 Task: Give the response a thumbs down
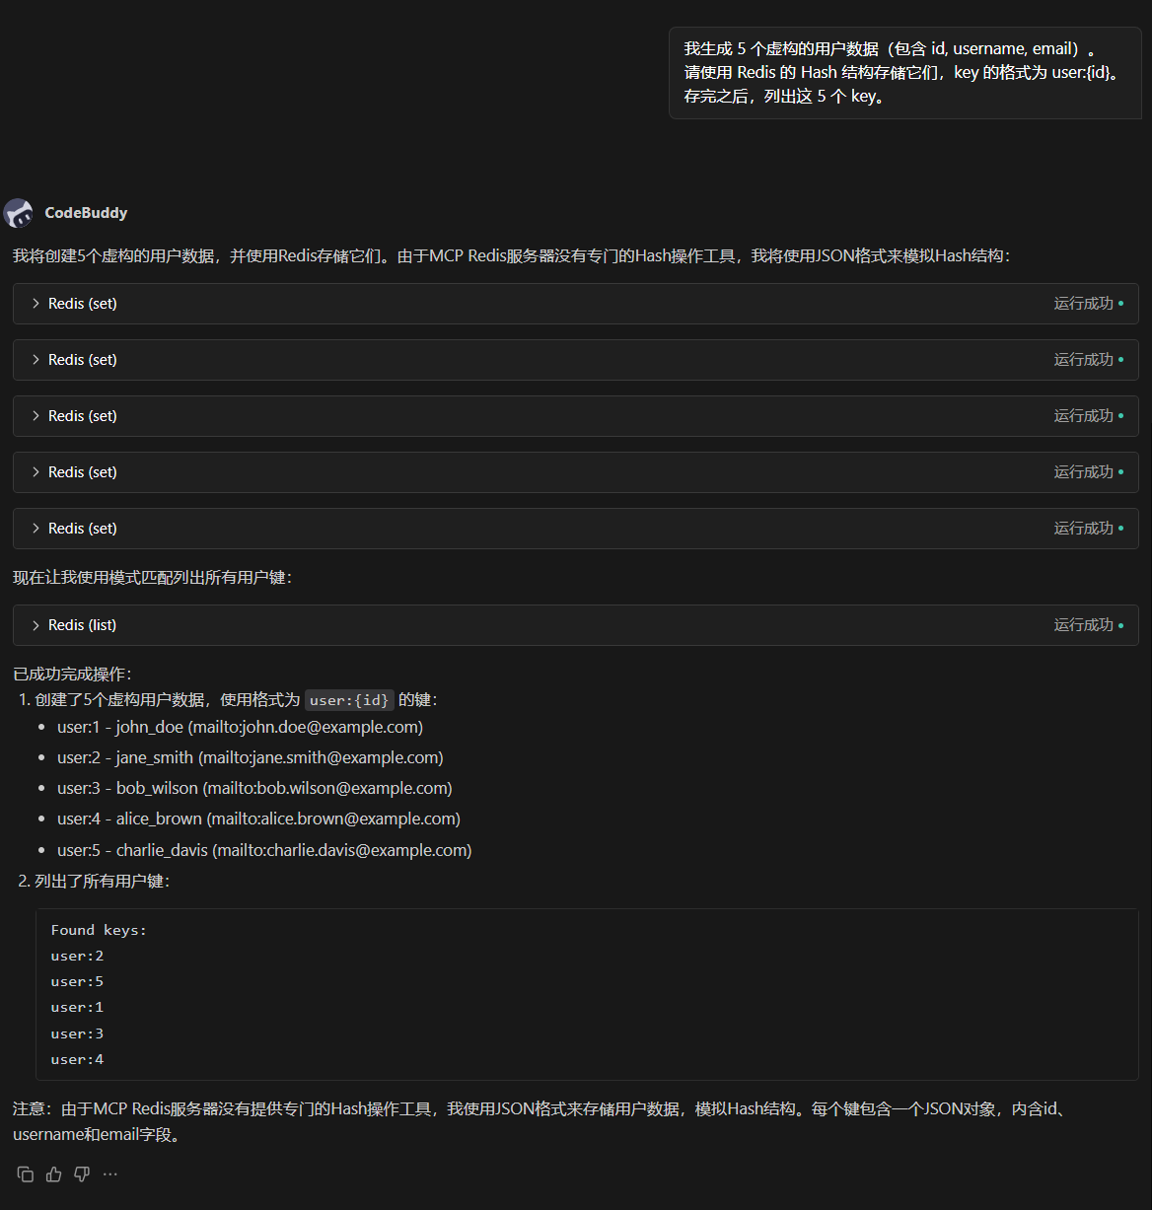82,1174
